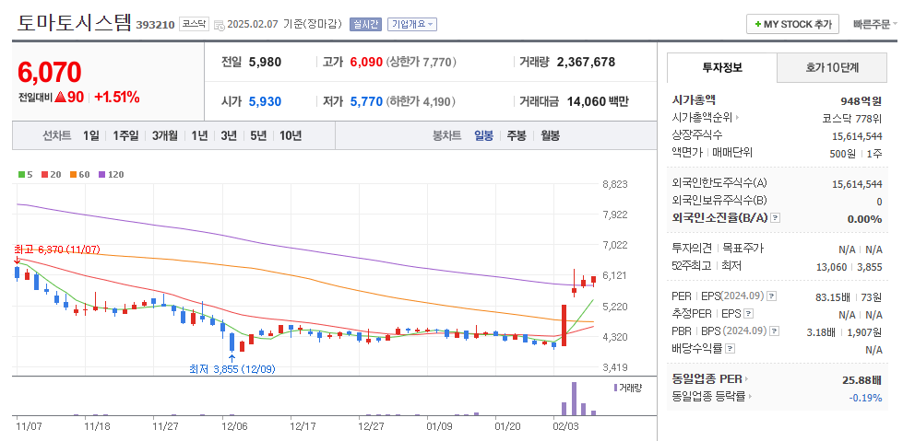
Task: Click the orange 60-day moving average legend
Action: 80,174
